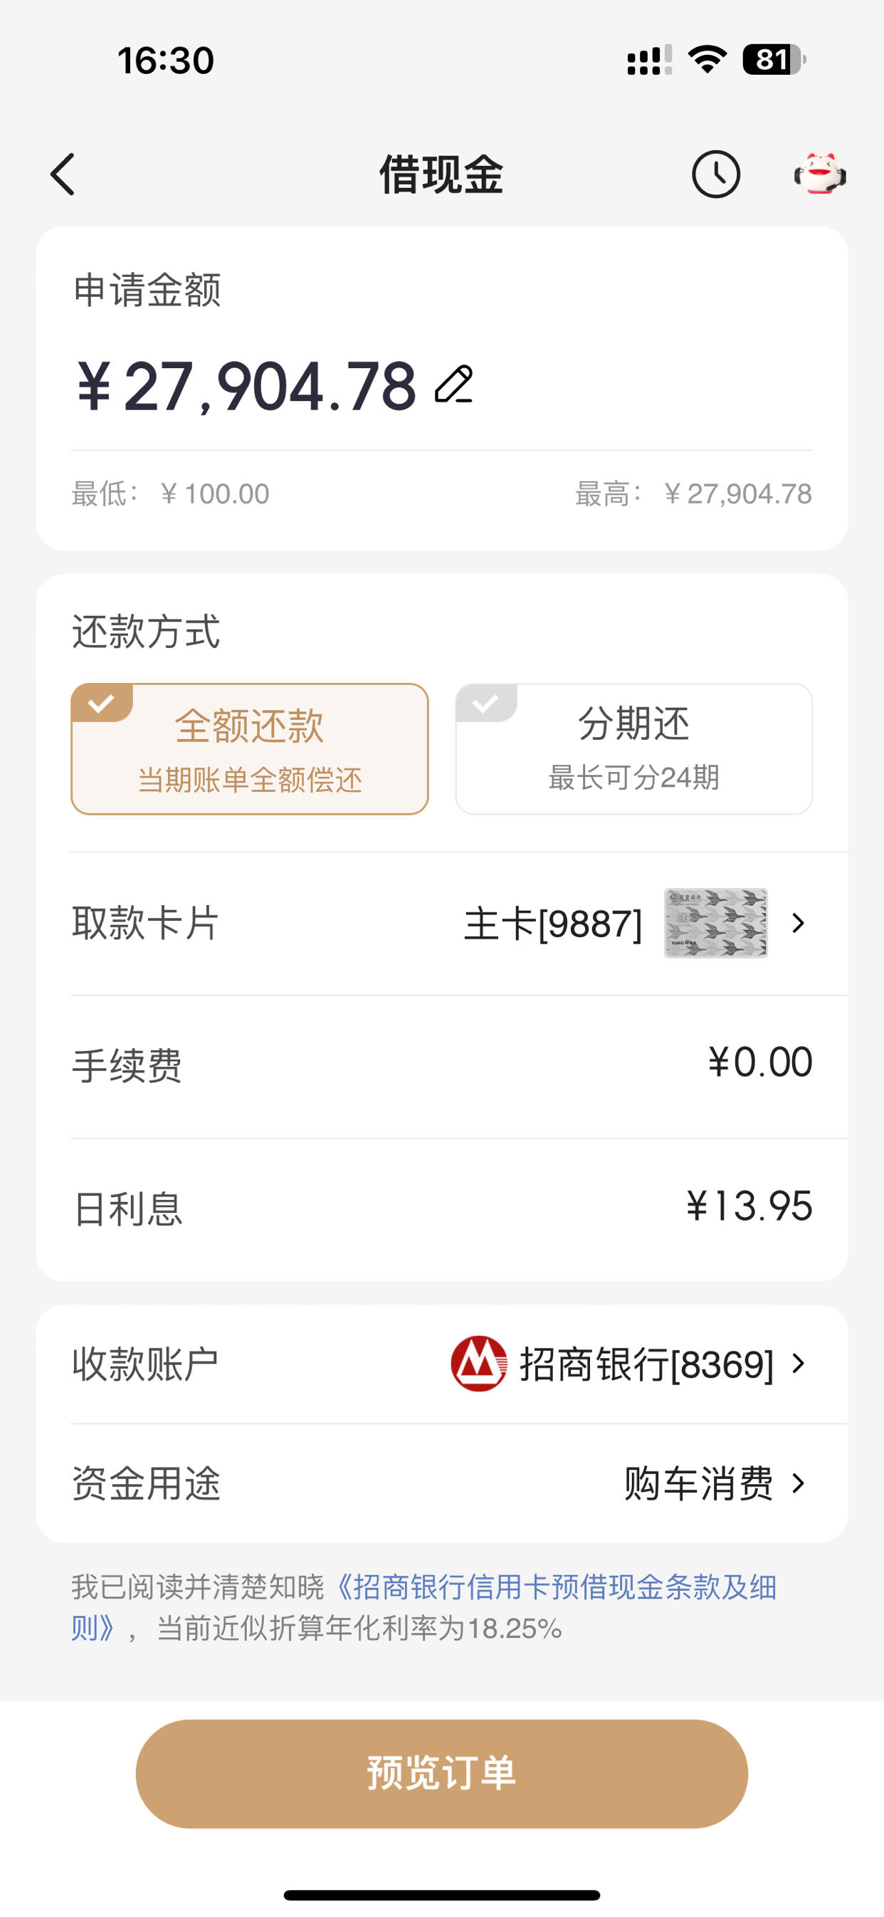Tap the 预览订单 button
884x1917 pixels.
(x=442, y=1773)
